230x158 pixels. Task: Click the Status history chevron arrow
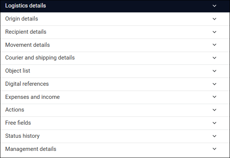(x=214, y=136)
